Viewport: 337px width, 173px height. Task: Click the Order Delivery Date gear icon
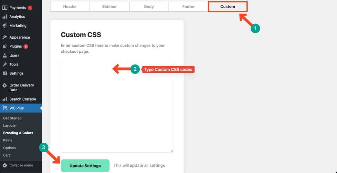click(x=5, y=85)
